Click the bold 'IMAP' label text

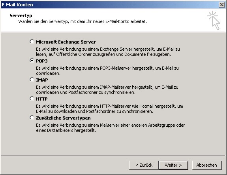(42, 80)
